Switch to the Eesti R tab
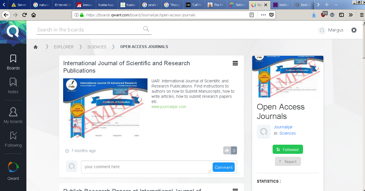This screenshot has height=191, width=365. pos(303,5)
